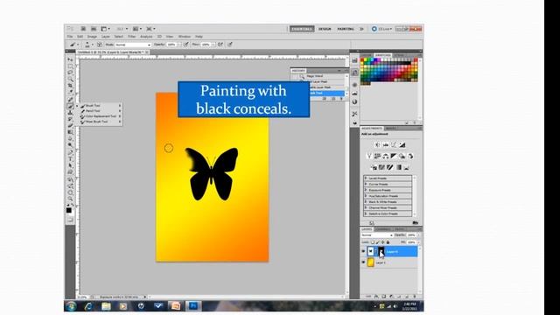Open the brush Mode dropdown in options bar
This screenshot has height=315, width=560.
[133, 45]
